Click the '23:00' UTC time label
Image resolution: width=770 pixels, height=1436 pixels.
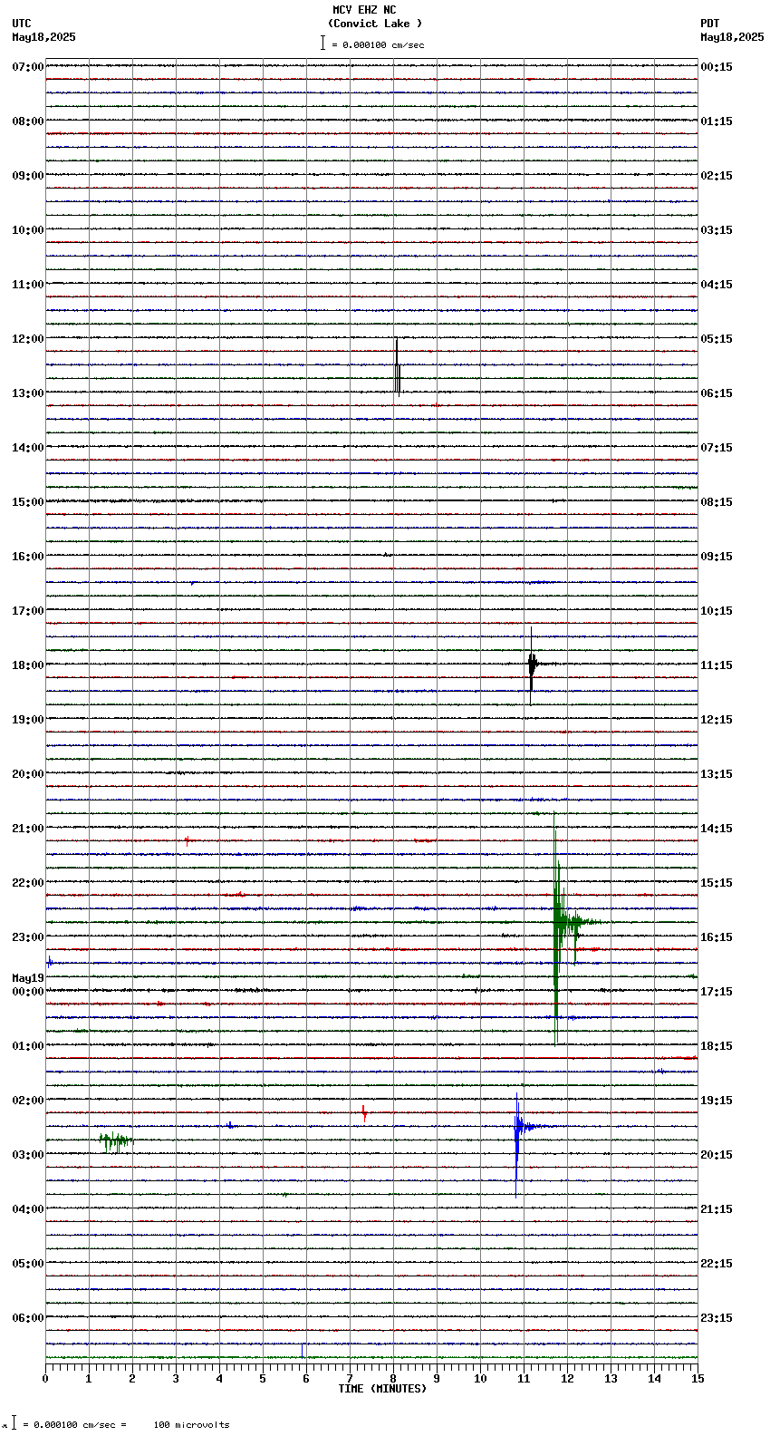pyautogui.click(x=28, y=937)
